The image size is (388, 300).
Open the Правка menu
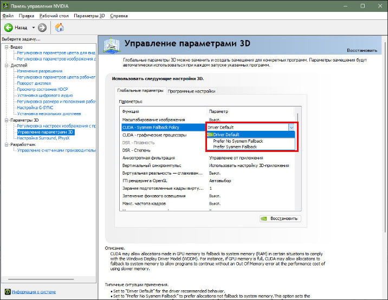27,16
